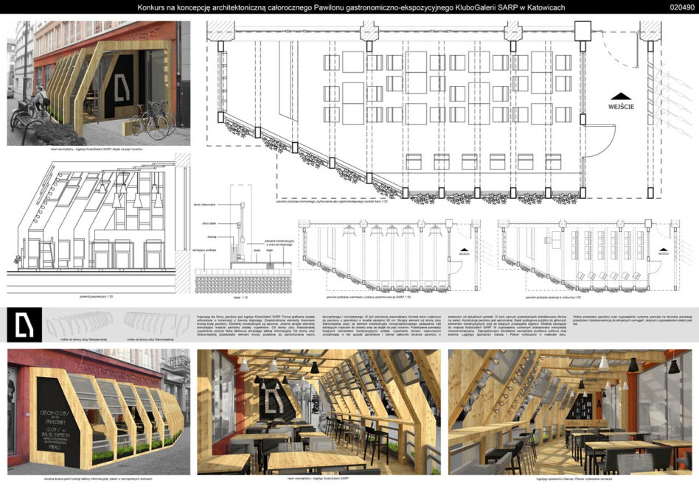Click the exterior neon and bicycle stand caption
699x489 pixels.
(x=97, y=149)
